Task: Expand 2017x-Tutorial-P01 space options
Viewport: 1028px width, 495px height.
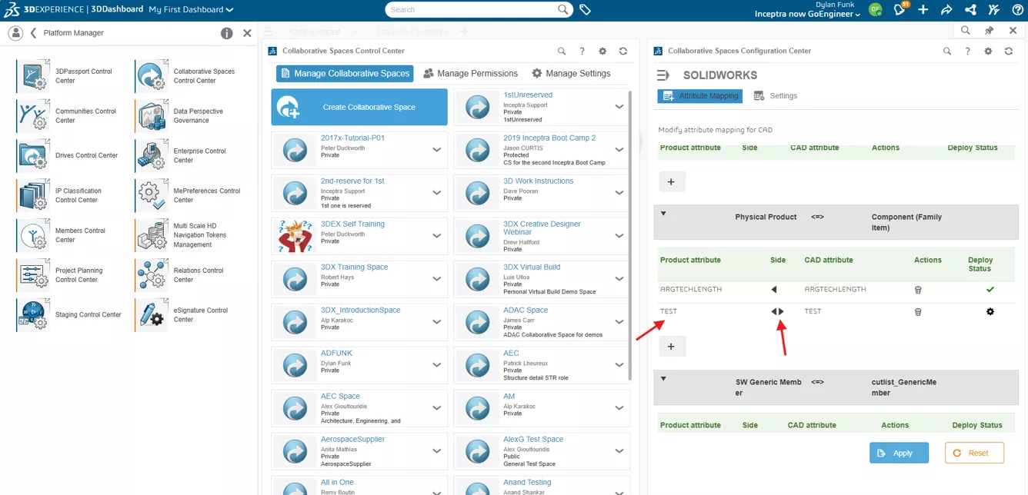Action: (x=436, y=150)
